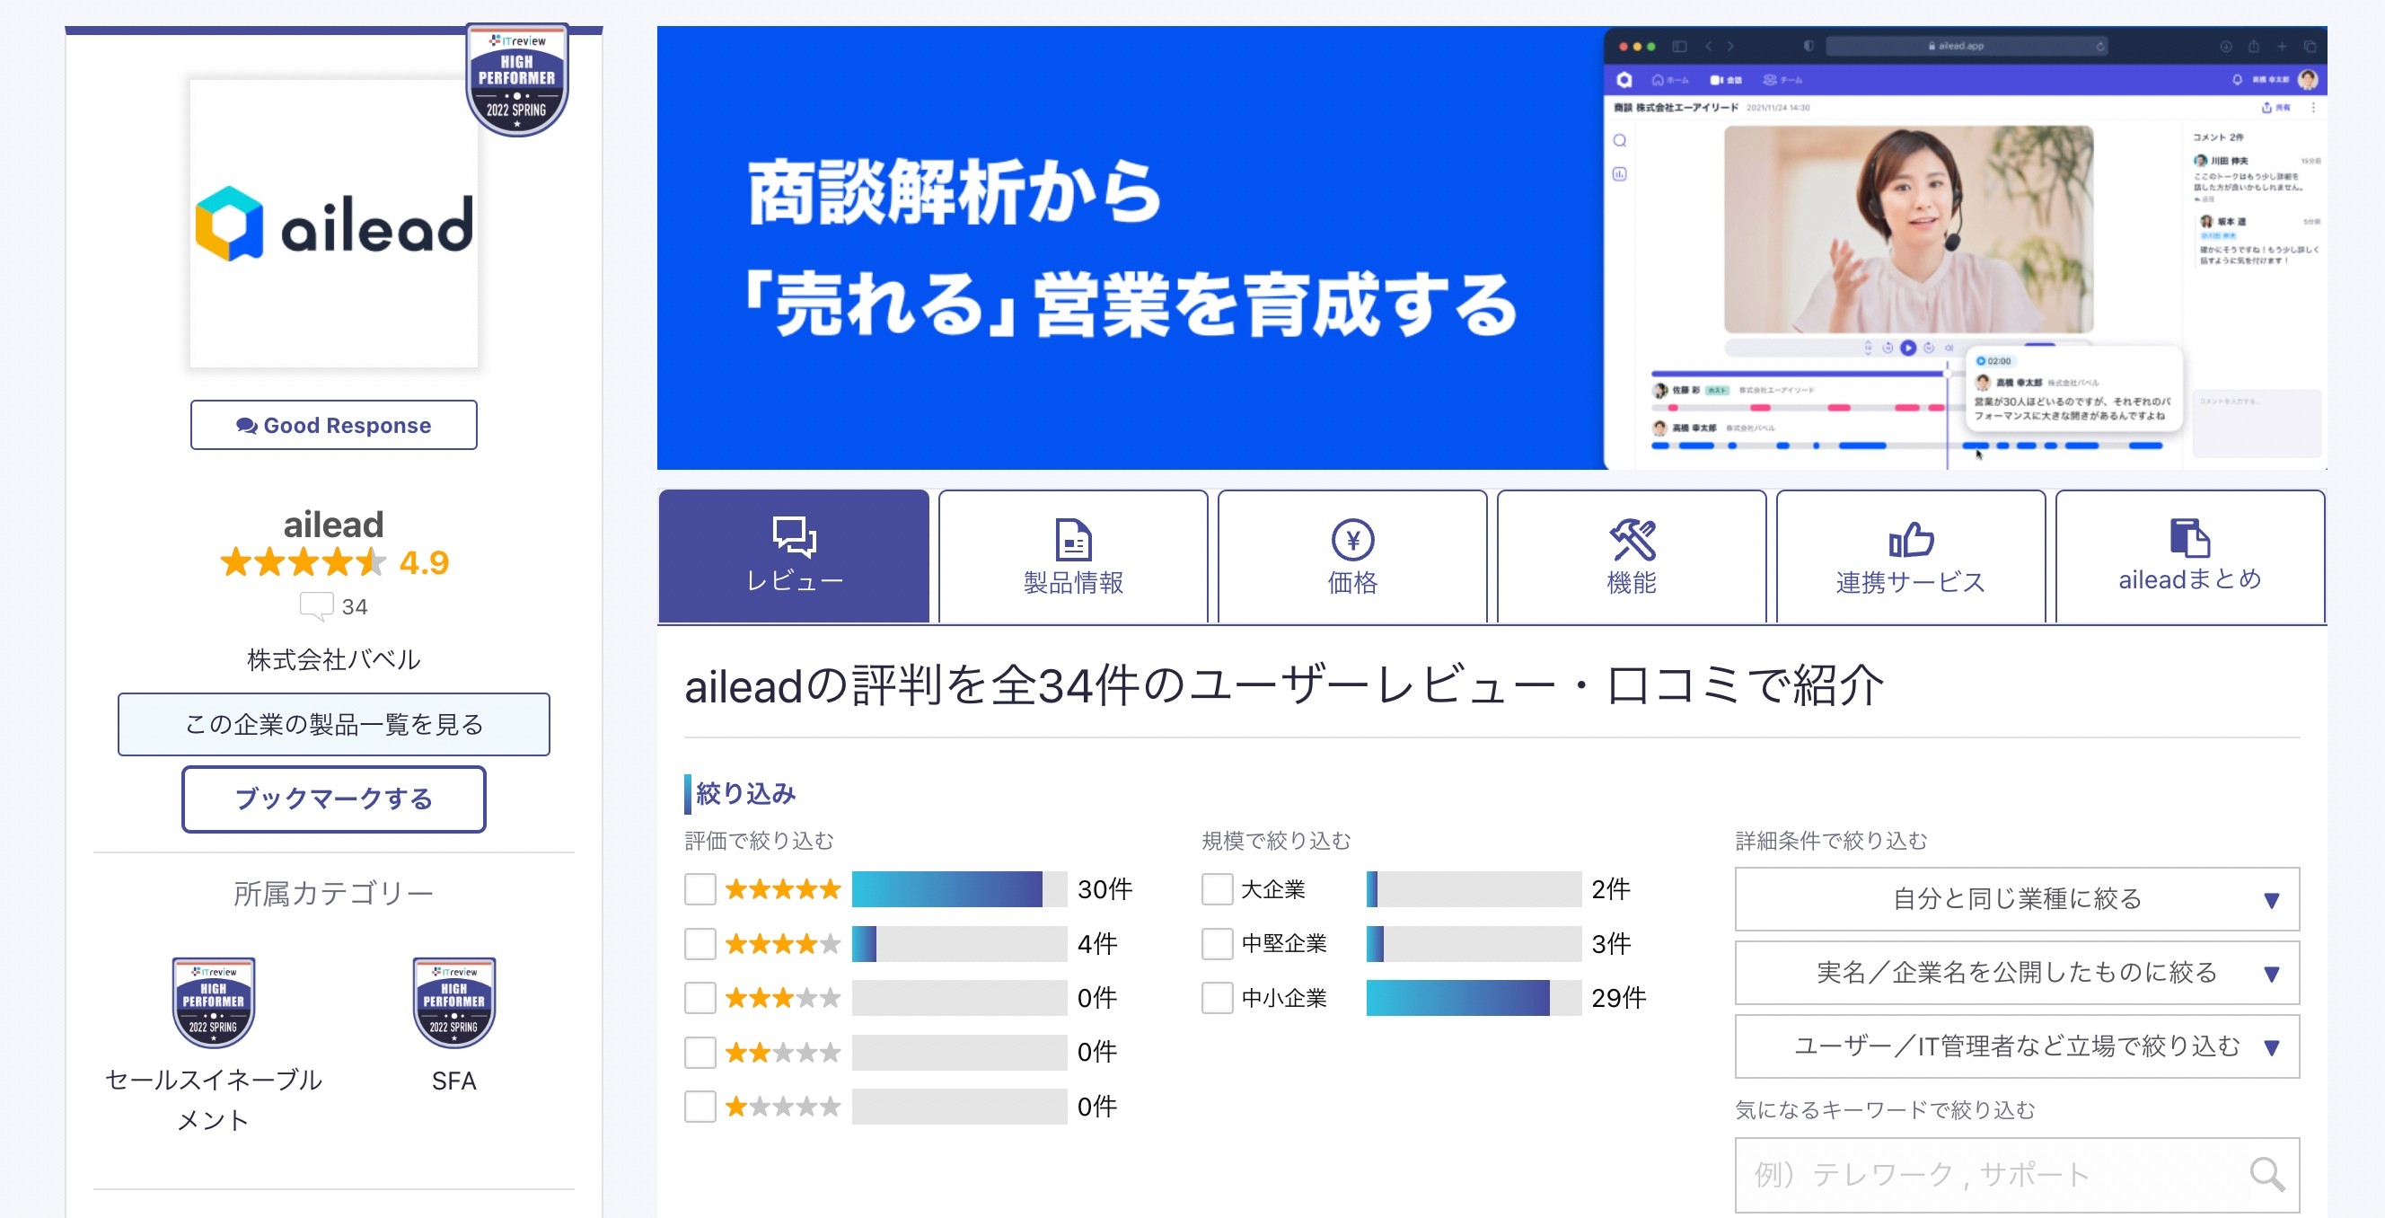The height and width of the screenshot is (1218, 2385).
Task: Click the セールスイネーブルメント category badge
Action: 213,1003
